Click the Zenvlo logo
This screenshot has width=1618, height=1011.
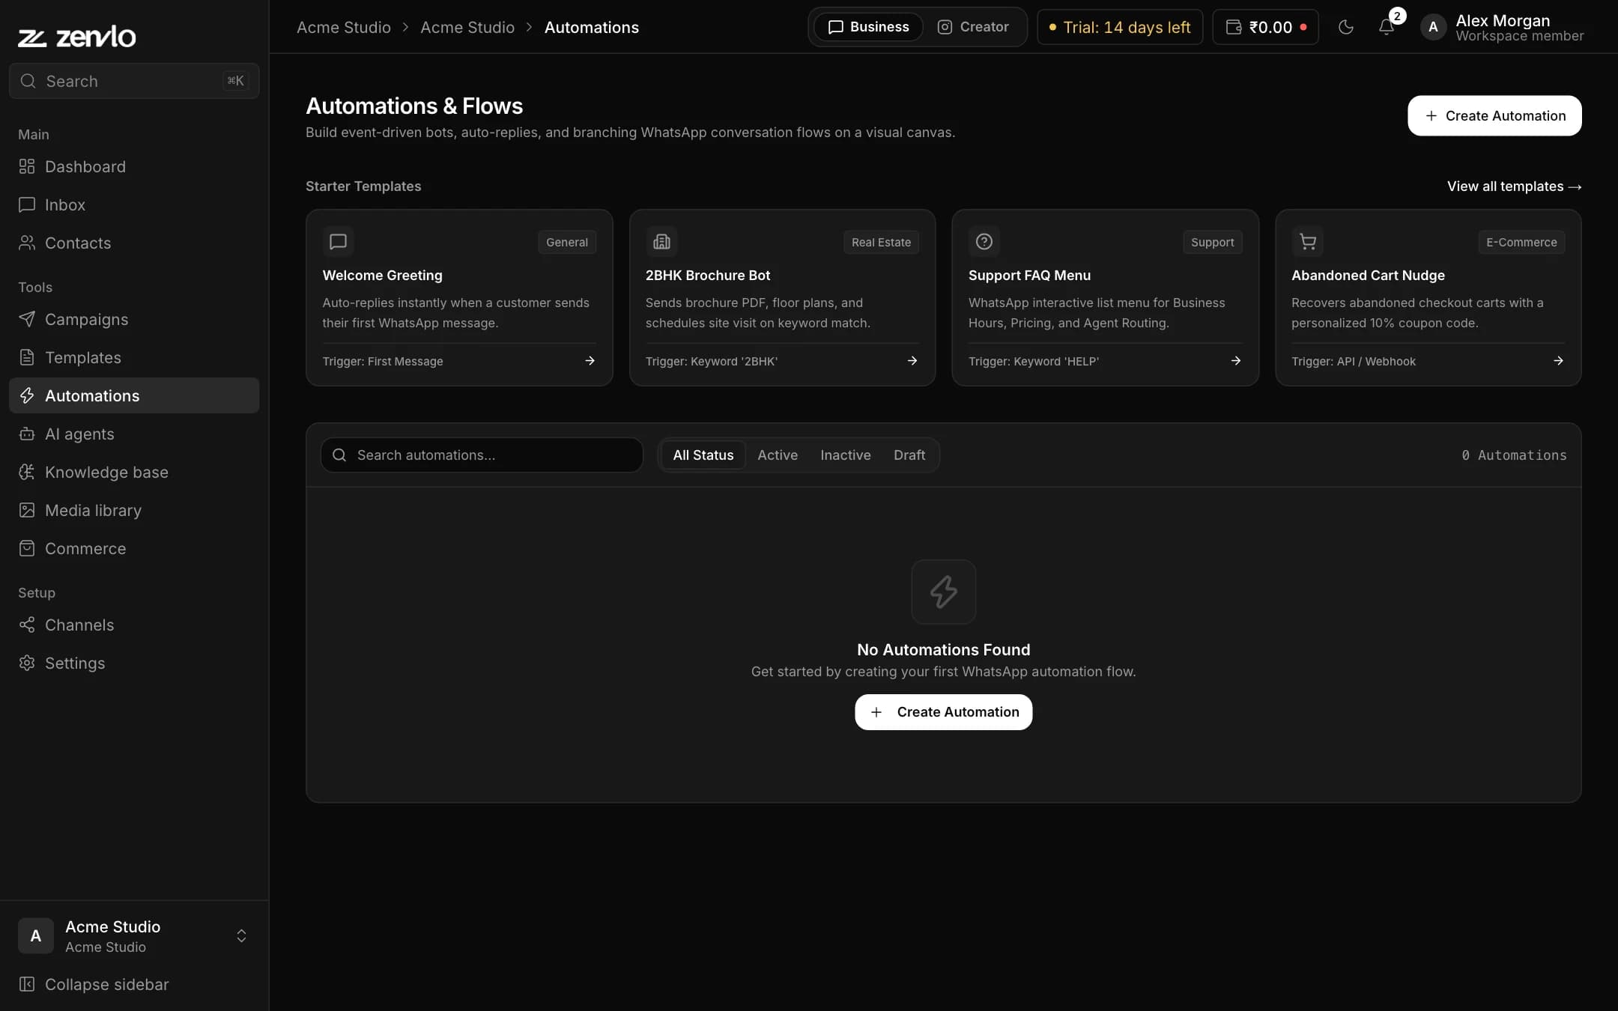pyautogui.click(x=76, y=36)
